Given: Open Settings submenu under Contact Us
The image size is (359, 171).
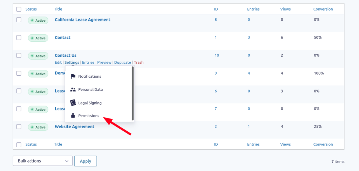Looking at the screenshot, I should click(72, 62).
